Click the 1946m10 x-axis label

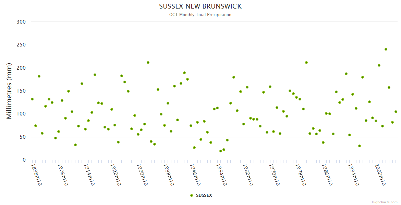tap(195, 175)
